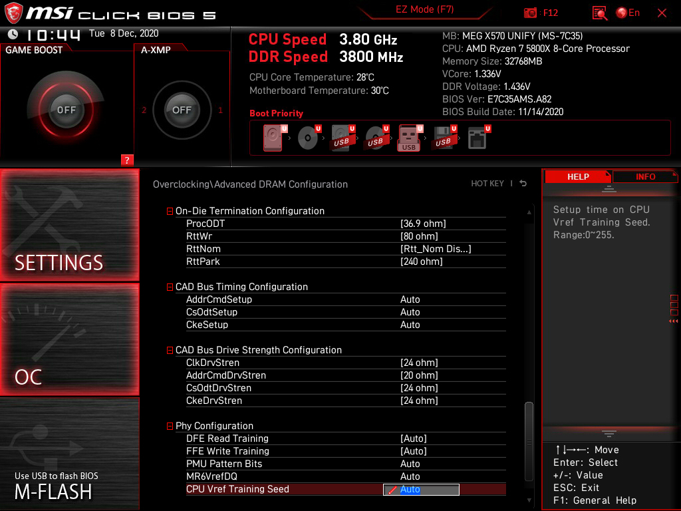Open the SETTINGS section
The image size is (681, 511).
coord(69,225)
